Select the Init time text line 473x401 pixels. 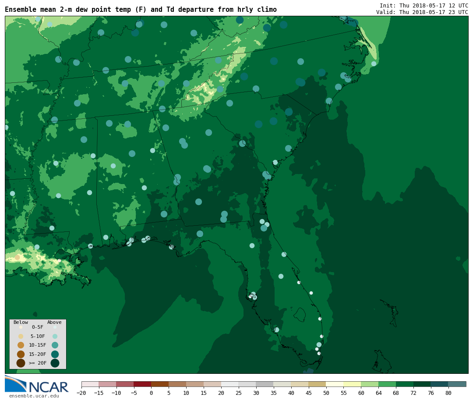(x=424, y=5)
